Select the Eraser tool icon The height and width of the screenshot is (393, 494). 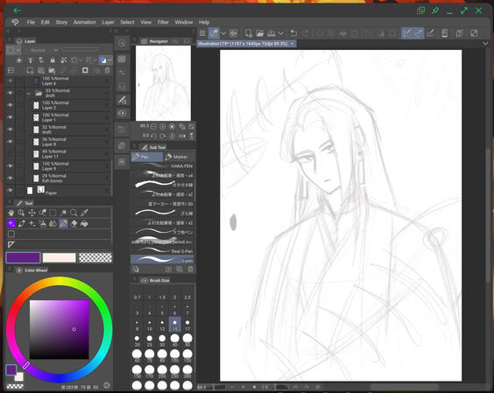(x=74, y=223)
